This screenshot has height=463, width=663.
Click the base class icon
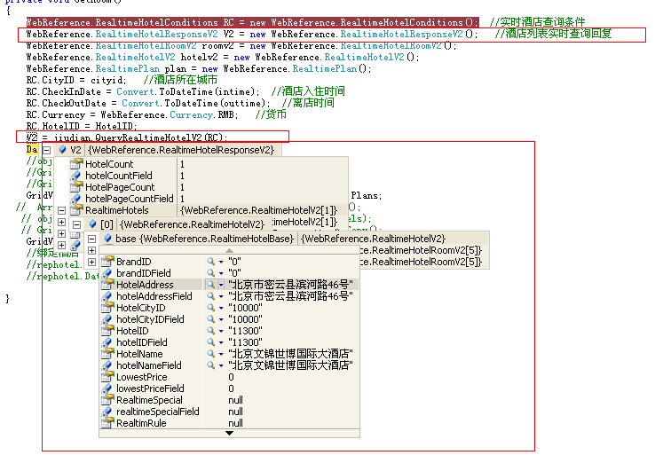click(x=107, y=239)
